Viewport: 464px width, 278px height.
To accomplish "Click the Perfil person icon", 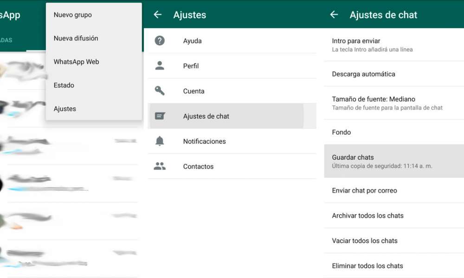I will [x=160, y=66].
